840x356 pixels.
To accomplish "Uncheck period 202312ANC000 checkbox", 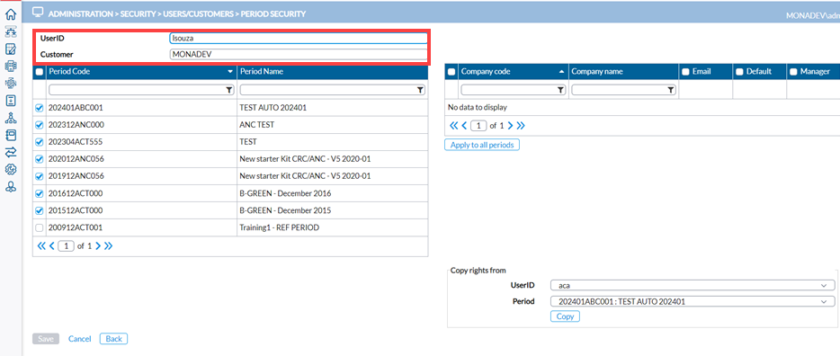I will (x=39, y=125).
